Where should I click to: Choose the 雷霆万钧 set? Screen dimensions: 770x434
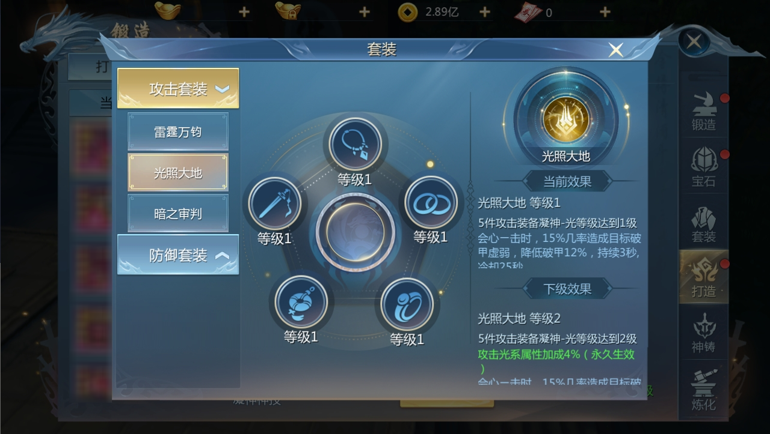click(178, 131)
